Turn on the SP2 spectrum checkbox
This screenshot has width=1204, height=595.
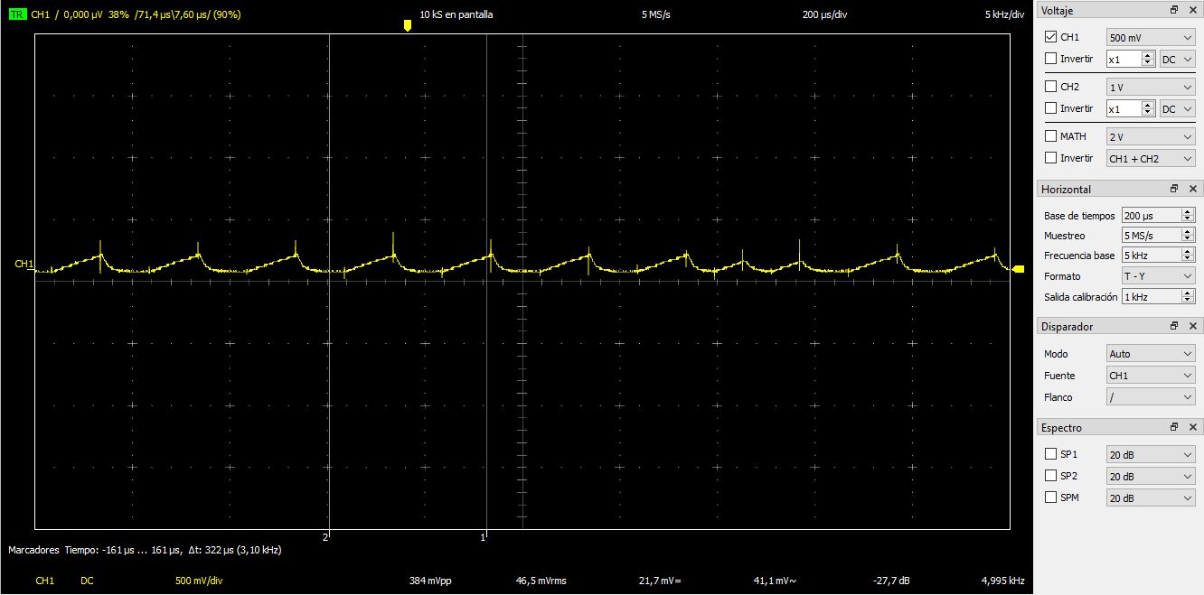click(x=1050, y=476)
